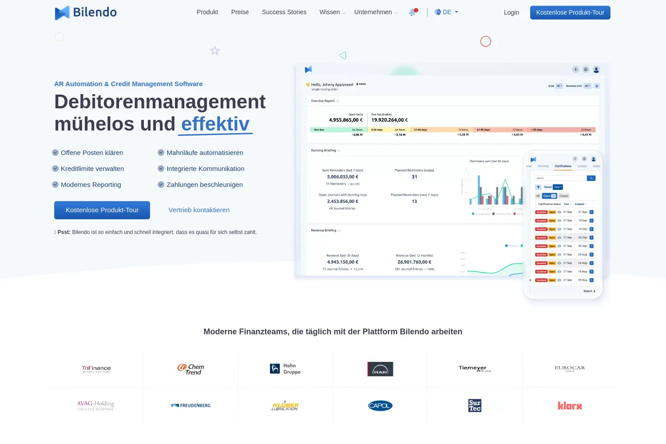Click the globe language icon

[x=438, y=12]
